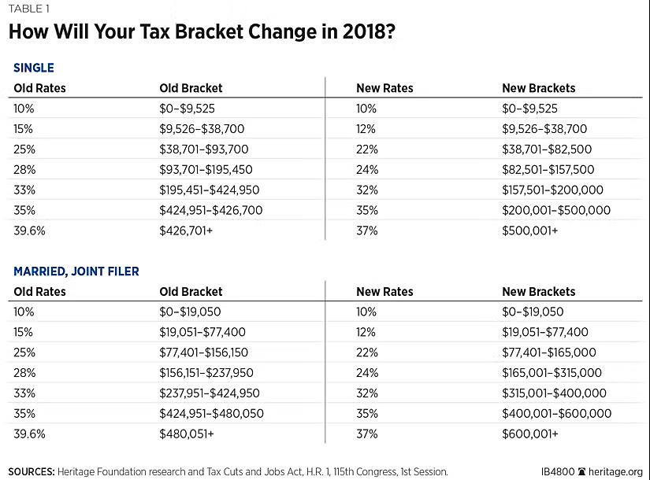Open the heritage.org link

[615, 472]
